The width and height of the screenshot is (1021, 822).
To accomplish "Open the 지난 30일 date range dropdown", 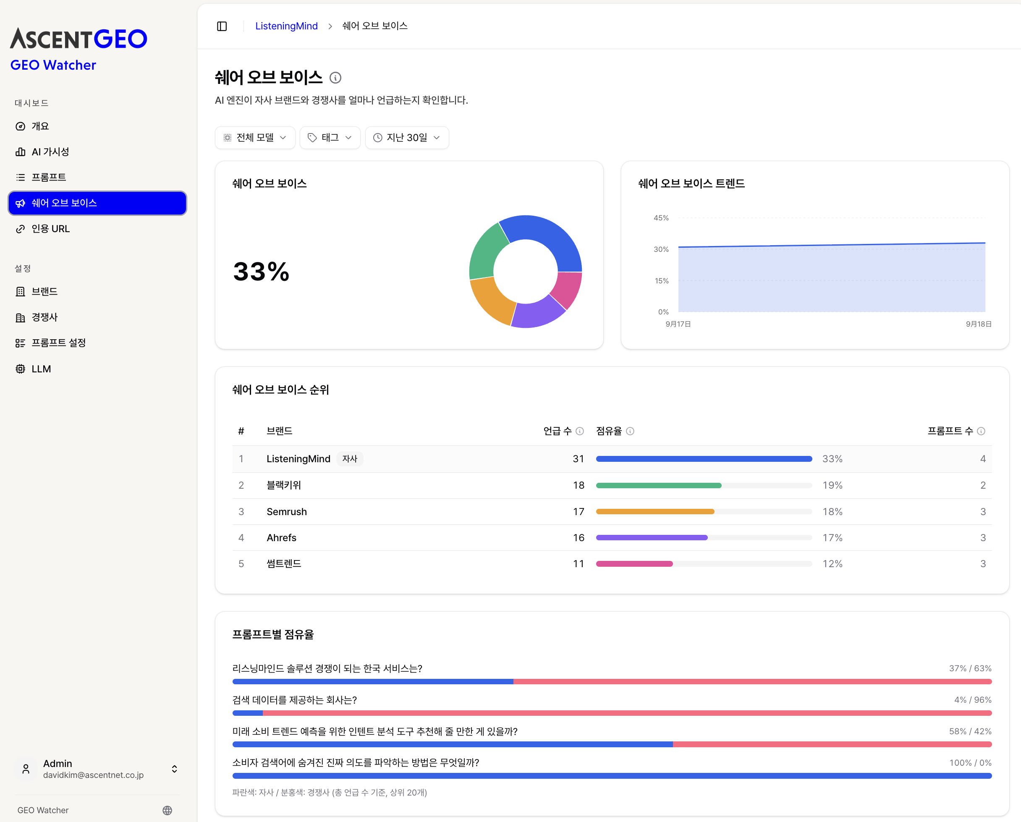I will (x=407, y=137).
